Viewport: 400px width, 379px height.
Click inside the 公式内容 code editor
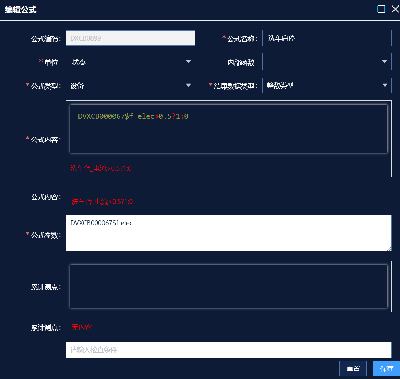coord(229,129)
